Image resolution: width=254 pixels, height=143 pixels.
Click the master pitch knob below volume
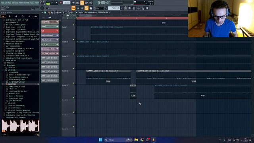(42, 8)
